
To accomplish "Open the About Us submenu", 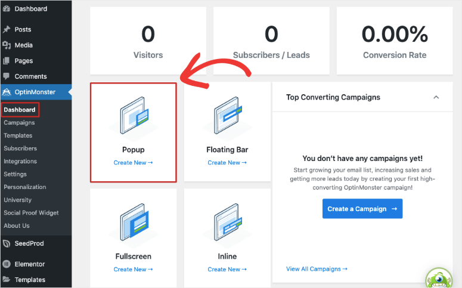I will [x=17, y=225].
